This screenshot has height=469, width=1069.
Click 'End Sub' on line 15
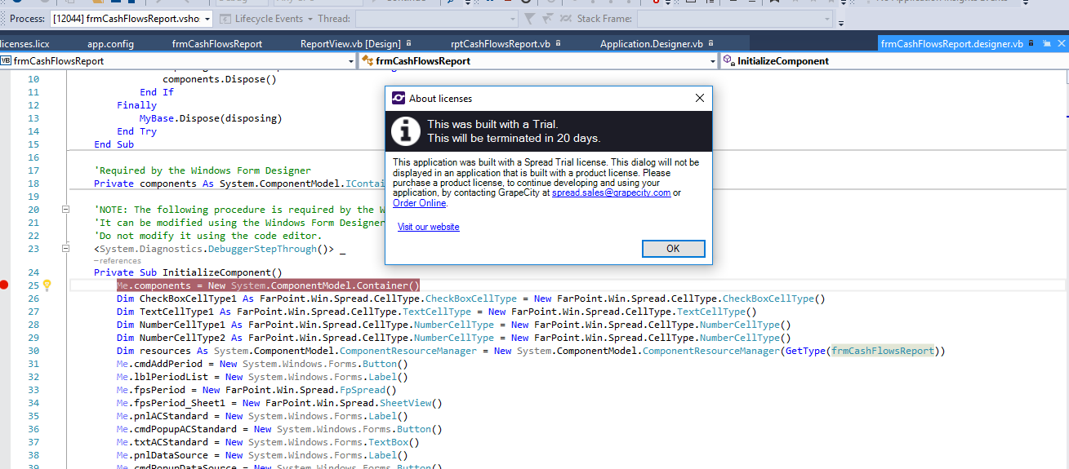point(114,144)
